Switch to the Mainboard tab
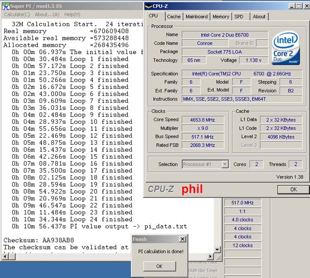310x278 pixels. pyautogui.click(x=197, y=16)
